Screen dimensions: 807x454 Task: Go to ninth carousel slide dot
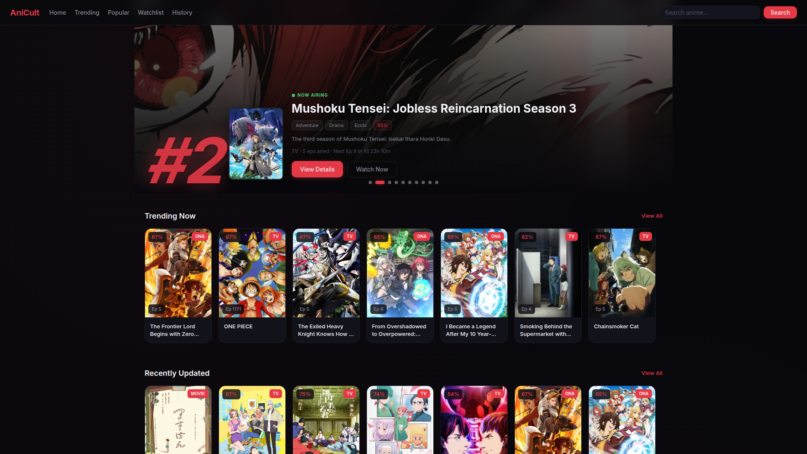point(430,182)
